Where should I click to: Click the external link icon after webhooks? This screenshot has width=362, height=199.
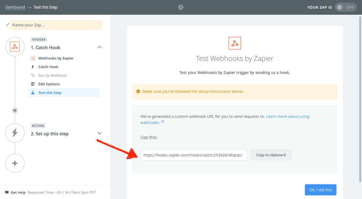pyautogui.click(x=163, y=122)
